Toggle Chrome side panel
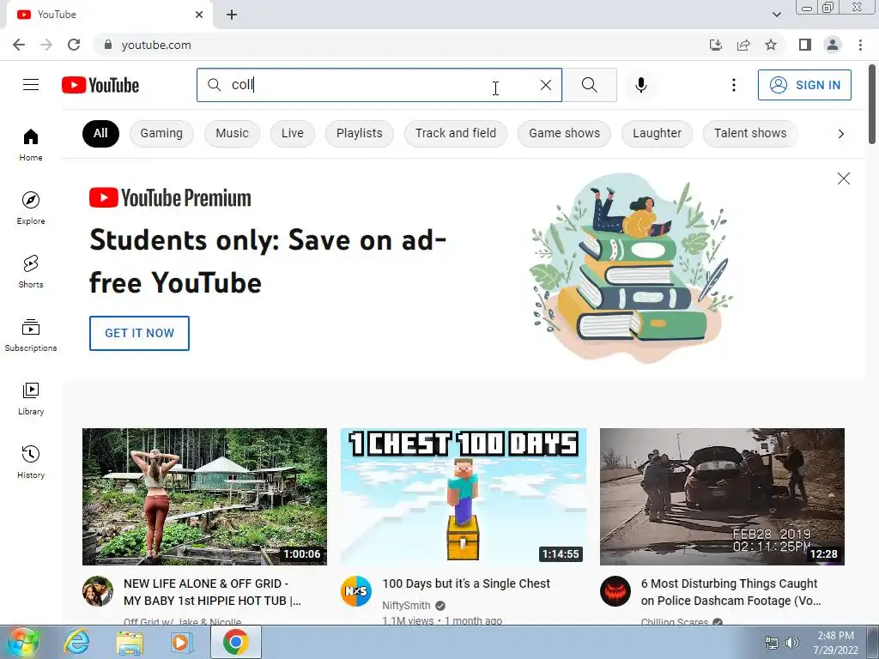The width and height of the screenshot is (879, 659). pyautogui.click(x=805, y=45)
